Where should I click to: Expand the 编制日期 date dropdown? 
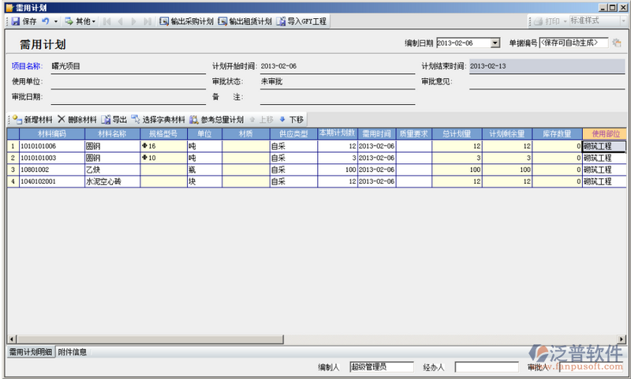click(495, 43)
